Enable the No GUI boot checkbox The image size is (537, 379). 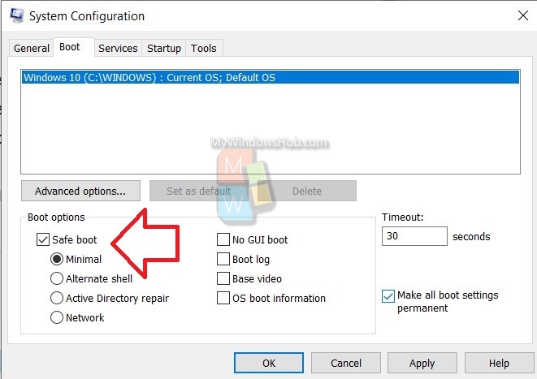click(223, 239)
